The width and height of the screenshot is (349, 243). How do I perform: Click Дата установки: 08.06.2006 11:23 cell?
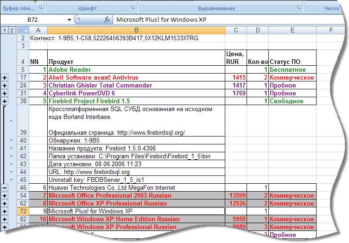136,164
